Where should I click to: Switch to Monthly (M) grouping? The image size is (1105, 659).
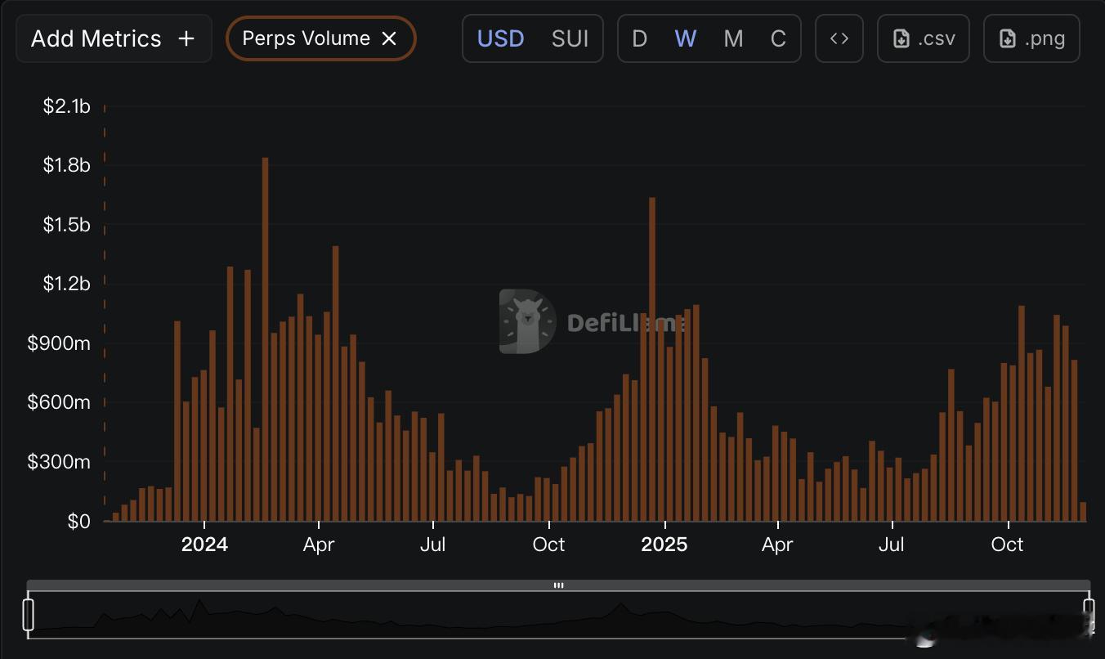733,38
